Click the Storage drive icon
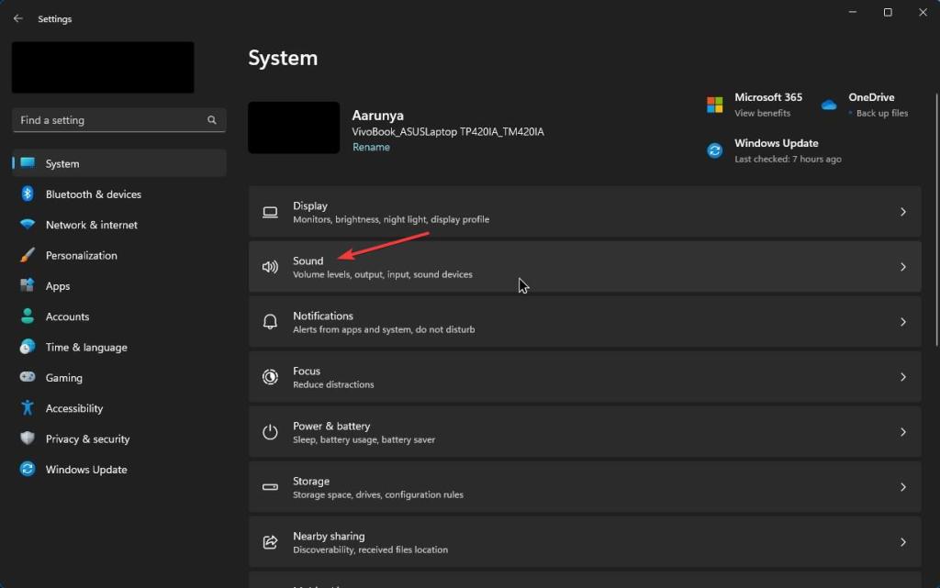940x588 pixels. point(271,487)
